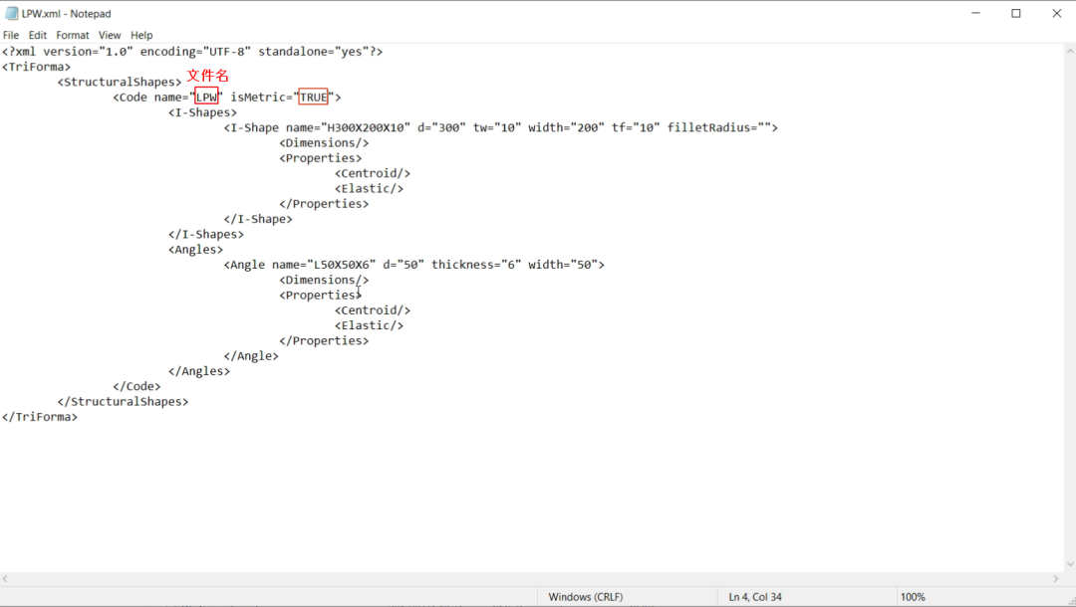The width and height of the screenshot is (1076, 607).
Task: Click the filletRadius attribute text
Action: coord(719,127)
